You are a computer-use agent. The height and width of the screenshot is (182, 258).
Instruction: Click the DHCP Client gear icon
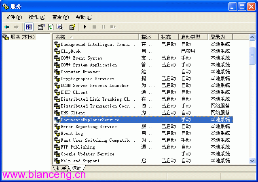tap(57, 92)
